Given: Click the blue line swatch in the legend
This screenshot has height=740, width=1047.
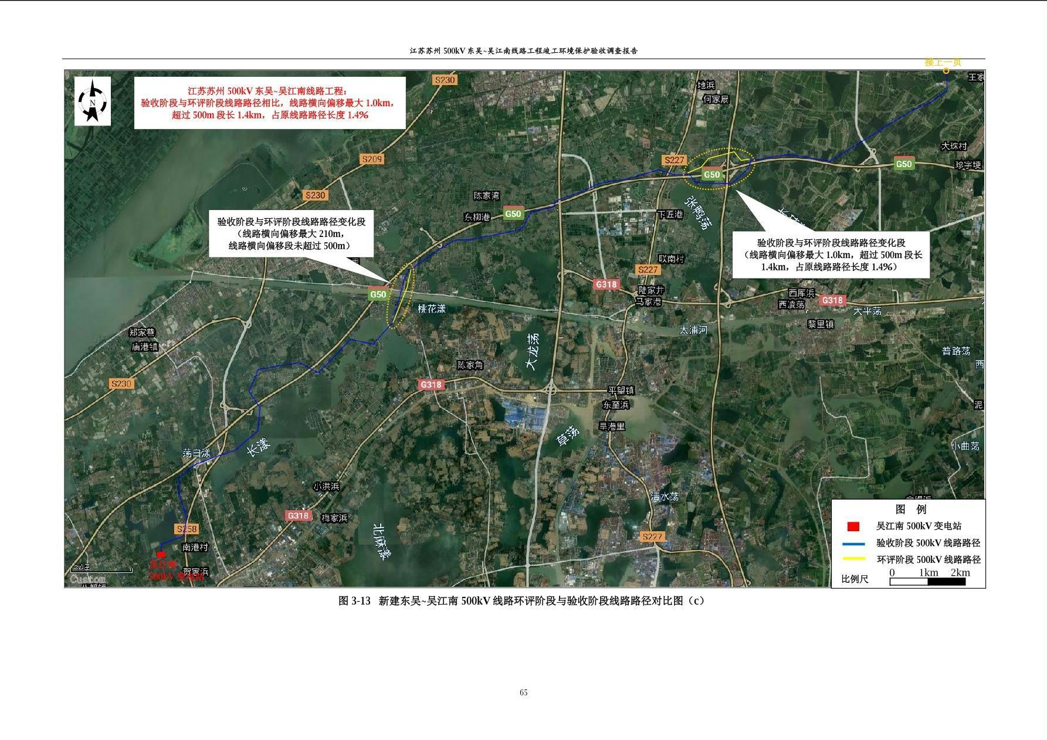Looking at the screenshot, I should click(x=853, y=544).
